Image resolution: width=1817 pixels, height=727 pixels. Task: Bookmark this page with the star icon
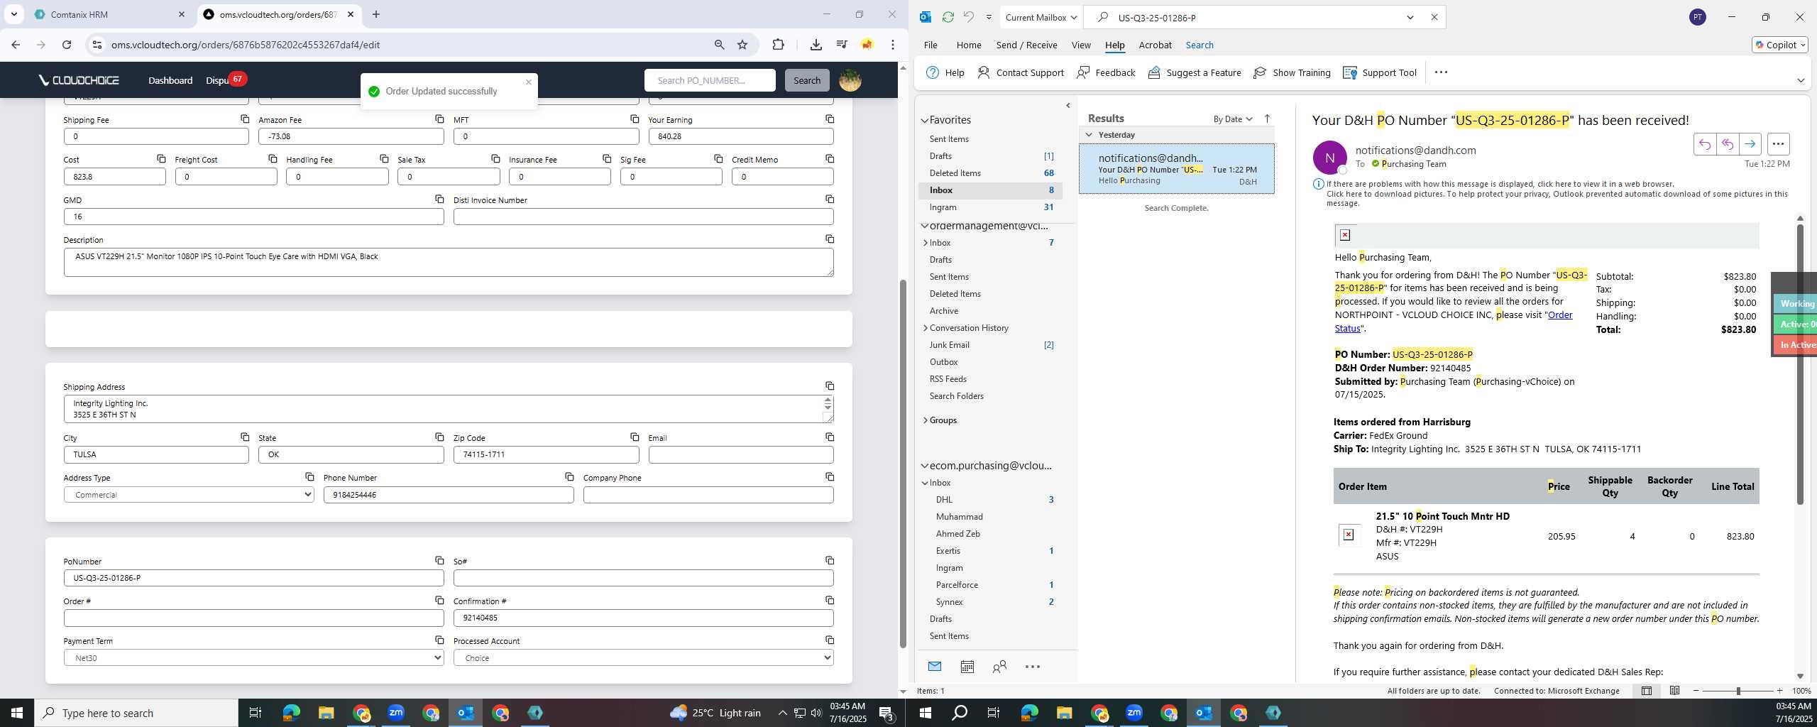742,45
